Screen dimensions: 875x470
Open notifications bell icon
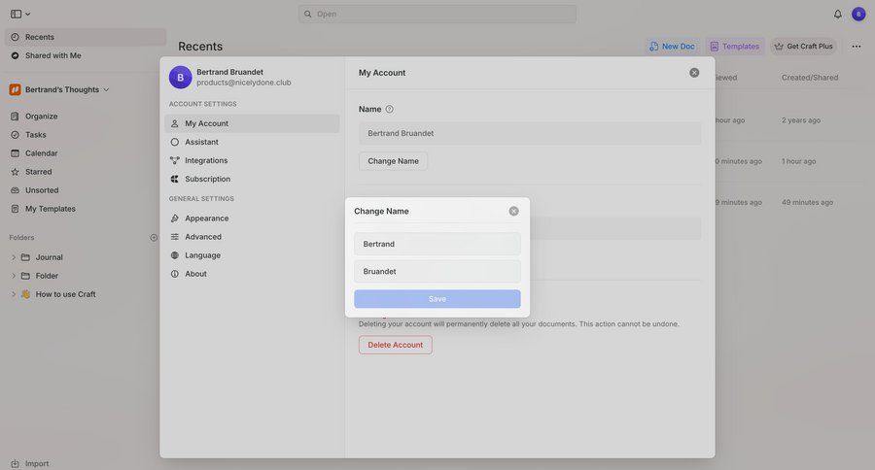pyautogui.click(x=838, y=14)
